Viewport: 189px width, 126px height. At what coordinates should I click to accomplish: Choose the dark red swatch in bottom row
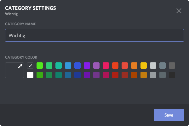tap(115, 75)
